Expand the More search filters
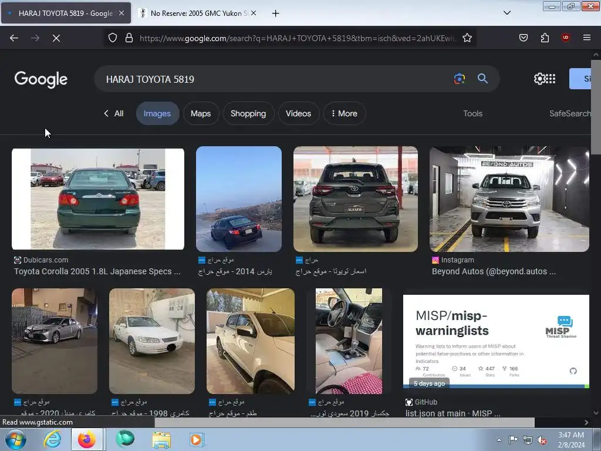The height and width of the screenshot is (451, 601). pyautogui.click(x=344, y=113)
